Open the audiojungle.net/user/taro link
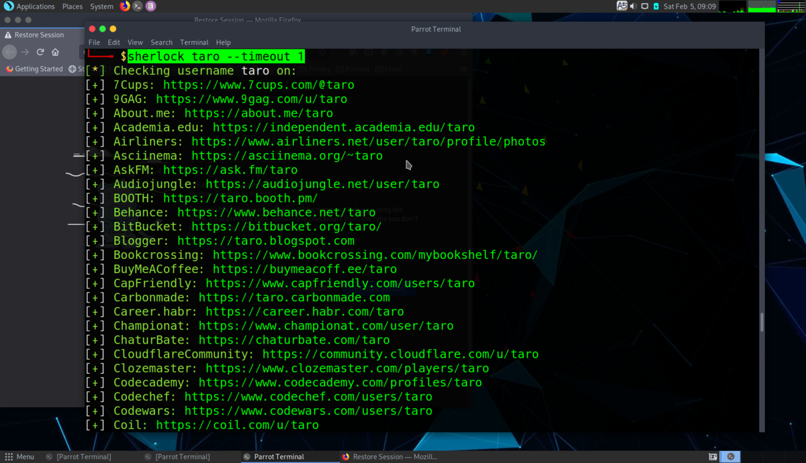Image resolution: width=806 pixels, height=463 pixels. click(322, 184)
